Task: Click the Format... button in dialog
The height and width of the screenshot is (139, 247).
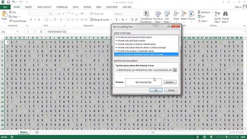Action: [x=170, y=82]
